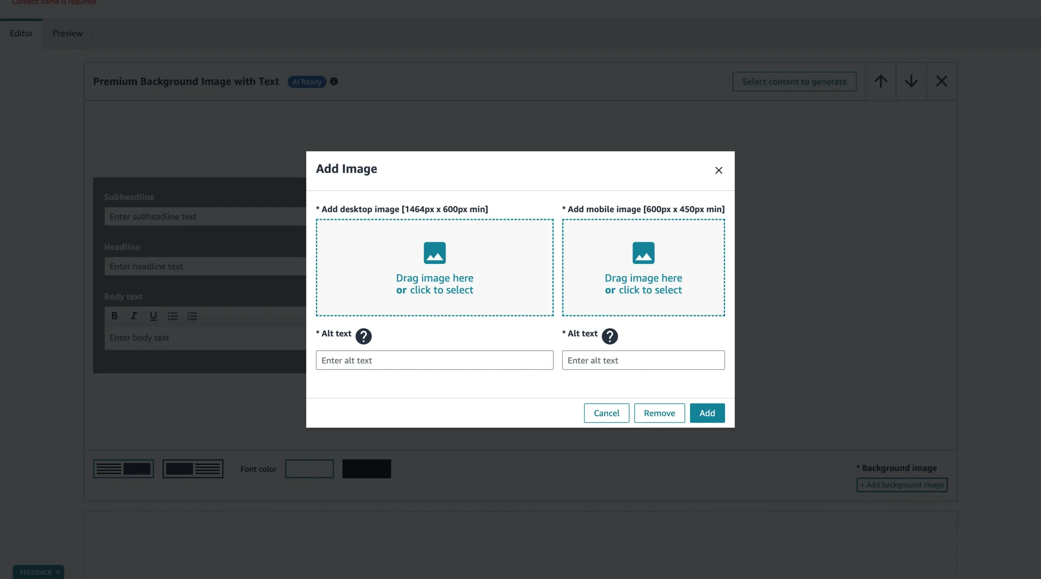Select text-left image-right layout option
Viewport: 1041px width, 579px height.
point(123,469)
